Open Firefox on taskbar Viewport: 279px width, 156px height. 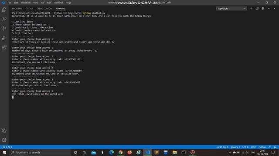pyautogui.click(x=129, y=152)
